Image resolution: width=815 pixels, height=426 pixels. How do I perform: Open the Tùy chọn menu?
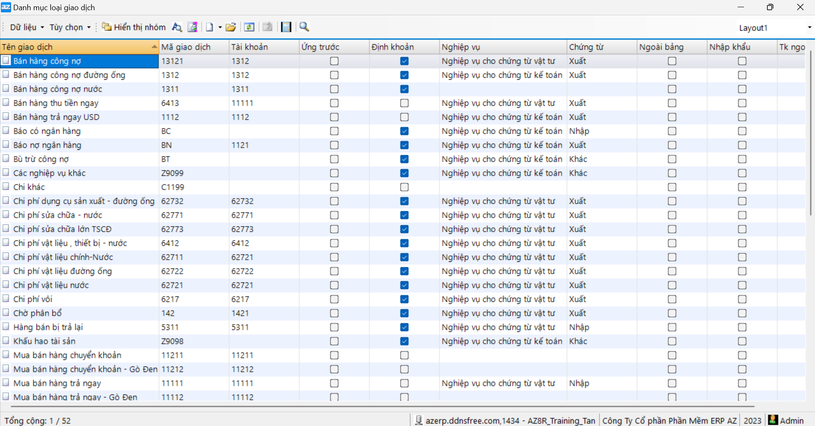(x=70, y=27)
